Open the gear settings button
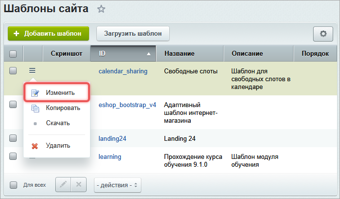 [x=323, y=34]
